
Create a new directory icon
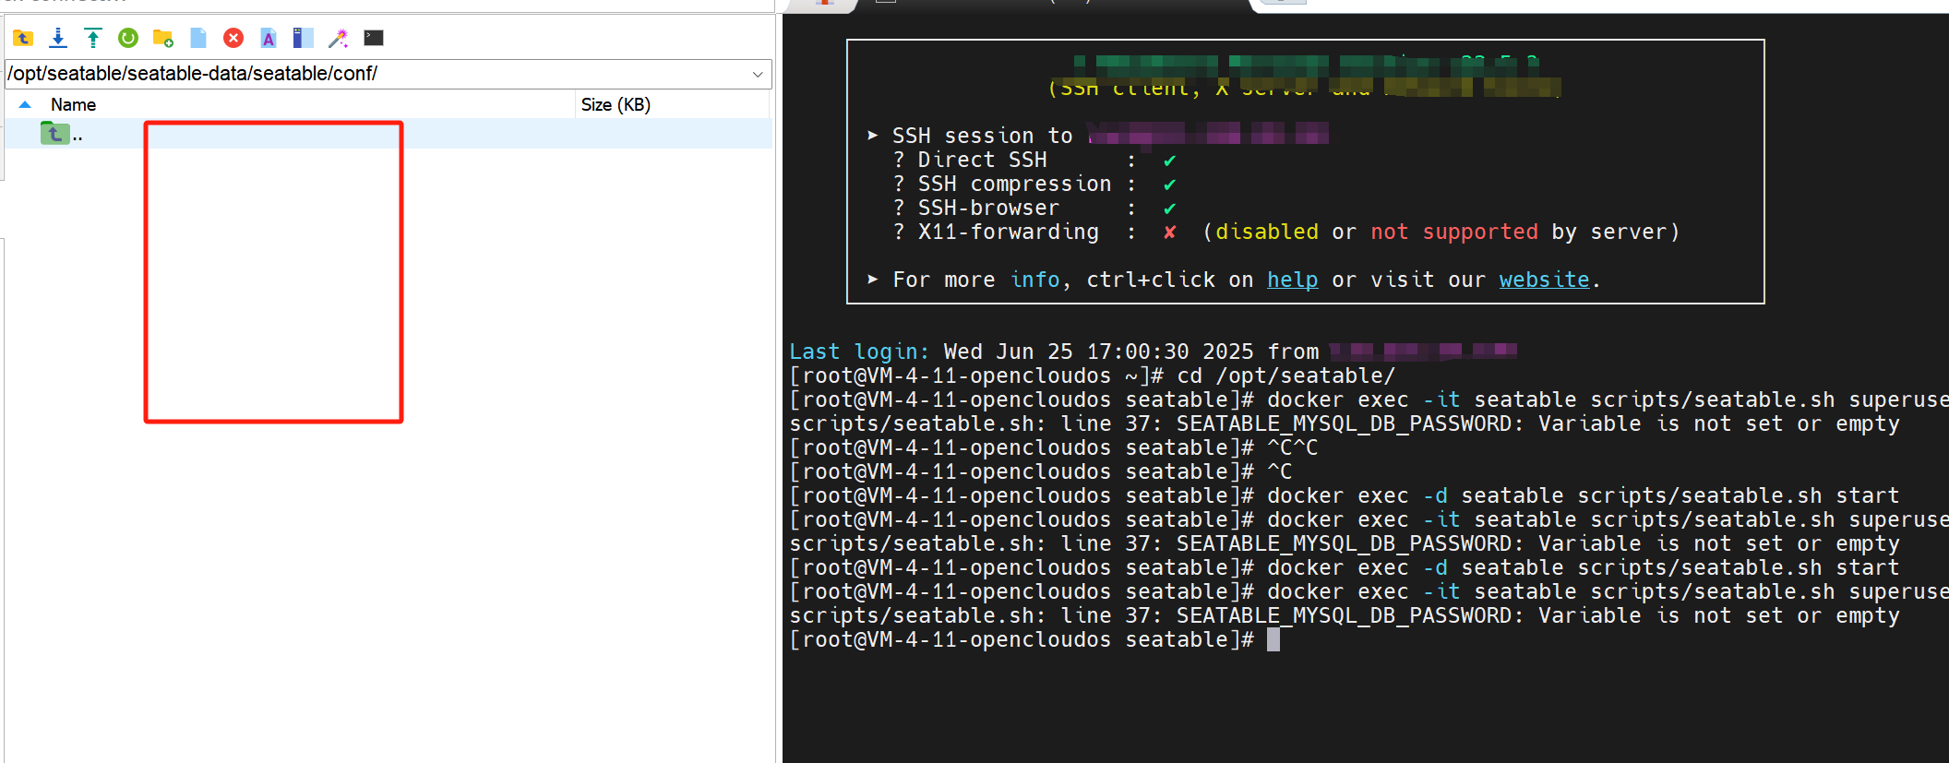[163, 38]
